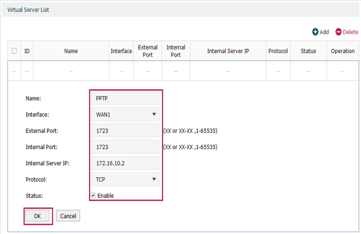Viewport: 361px width, 234px height.
Task: Click the Internal Server IP field
Action: (x=125, y=163)
